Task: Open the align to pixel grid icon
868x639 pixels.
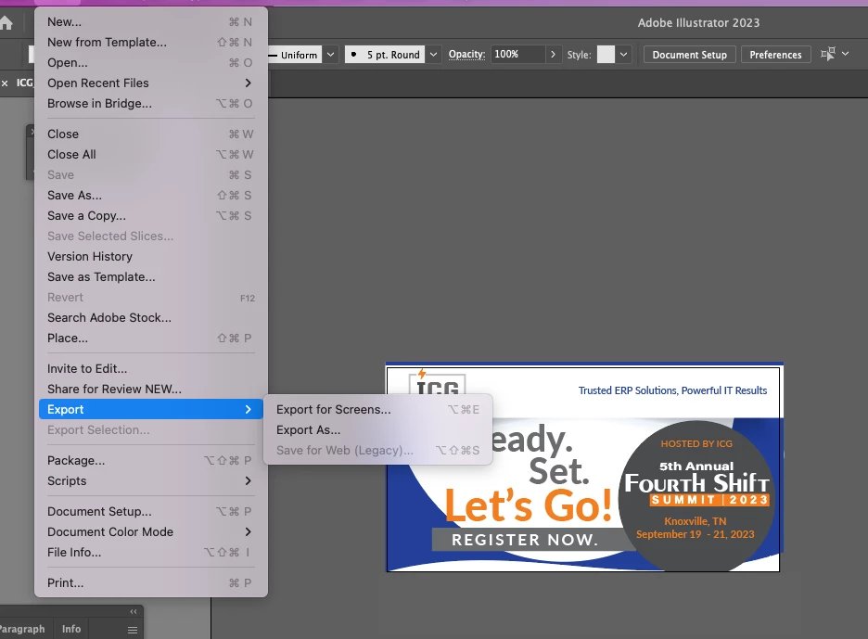Action: [x=827, y=55]
